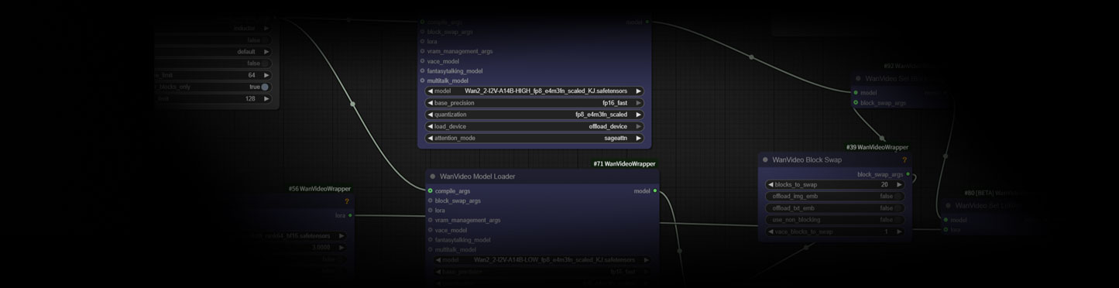Increase the 64 limit value arrow
This screenshot has width=1119, height=288.
[x=266, y=75]
